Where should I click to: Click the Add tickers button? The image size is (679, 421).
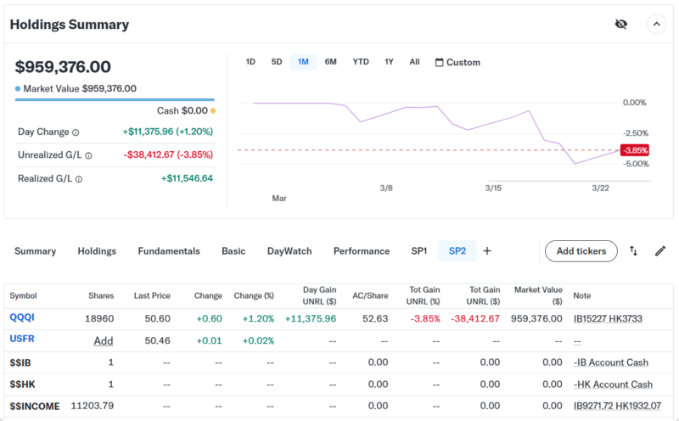(x=581, y=251)
